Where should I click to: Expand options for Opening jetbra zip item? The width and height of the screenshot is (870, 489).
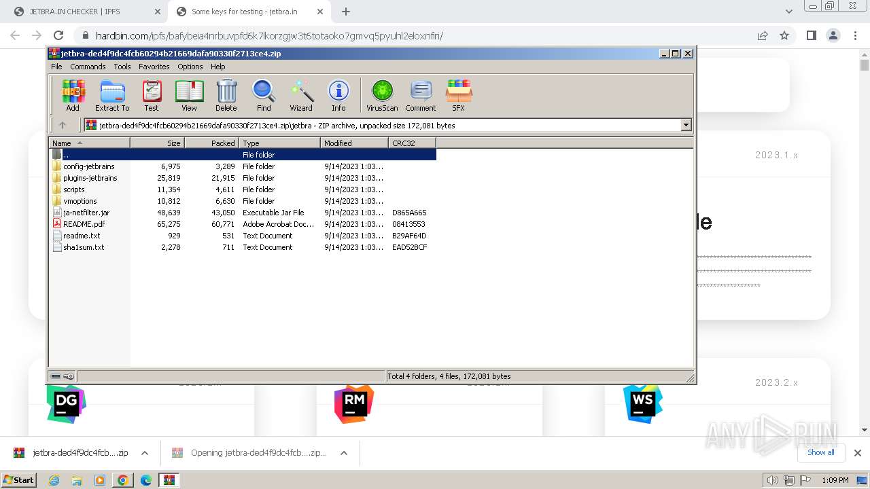click(x=344, y=453)
